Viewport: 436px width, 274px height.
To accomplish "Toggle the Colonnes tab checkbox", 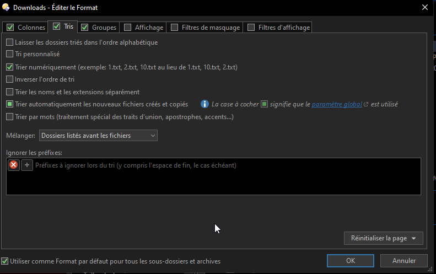I will pyautogui.click(x=10, y=27).
